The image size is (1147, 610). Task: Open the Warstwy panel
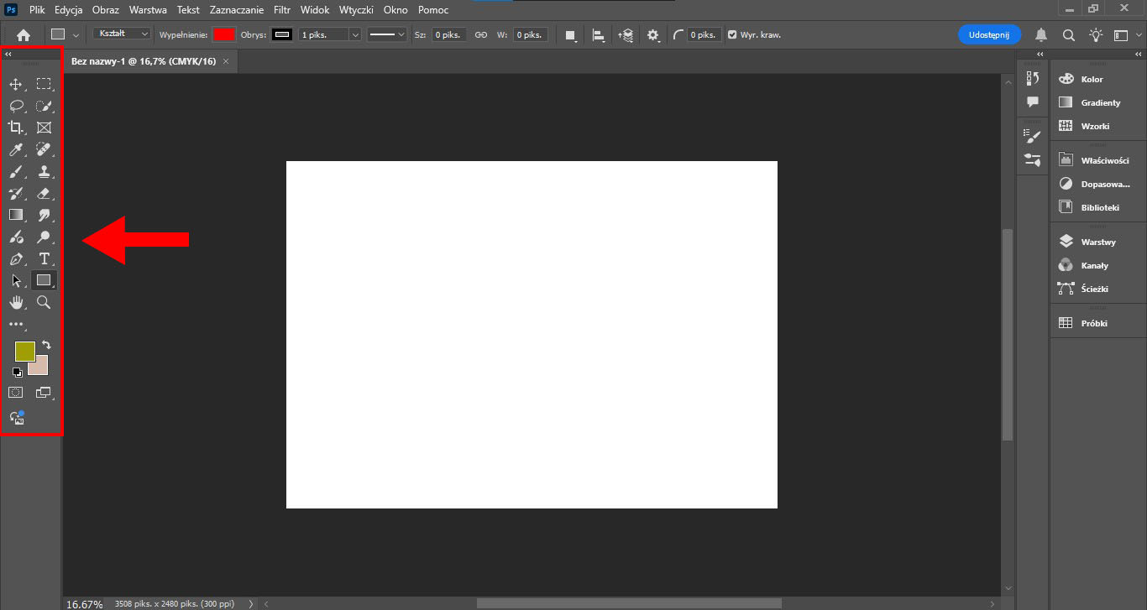pyautogui.click(x=1098, y=242)
